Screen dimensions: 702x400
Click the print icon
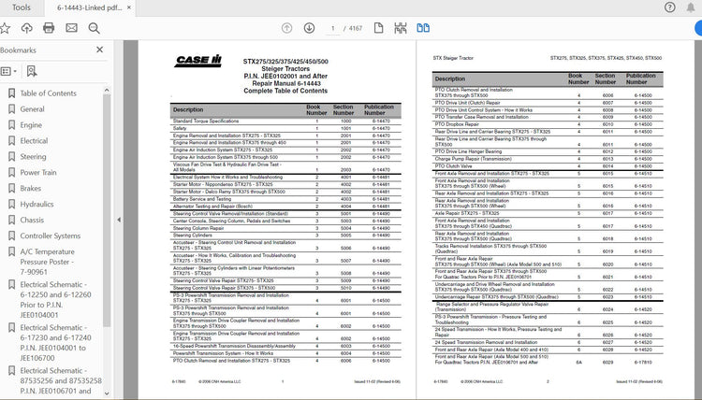49,28
